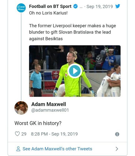Screen dimensions: 135x156
Task: Click the Worst GK in history? tweet text
Action: point(38,123)
